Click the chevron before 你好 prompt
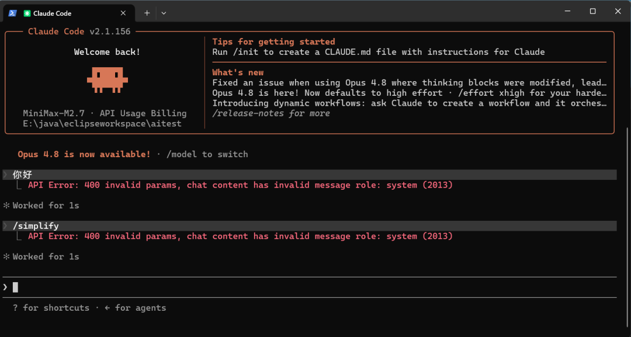 coord(5,175)
